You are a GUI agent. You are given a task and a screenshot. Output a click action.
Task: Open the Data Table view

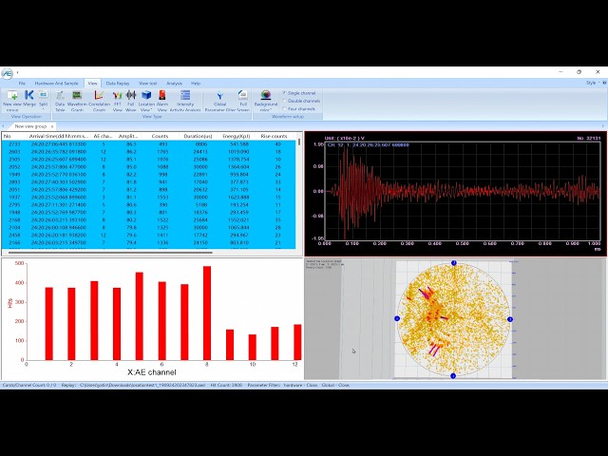coord(60,101)
